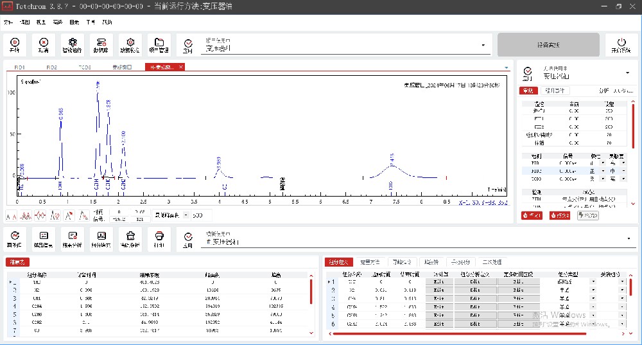Expand the method selection dropdown in top toolbar
642x345 pixels.
(483, 45)
